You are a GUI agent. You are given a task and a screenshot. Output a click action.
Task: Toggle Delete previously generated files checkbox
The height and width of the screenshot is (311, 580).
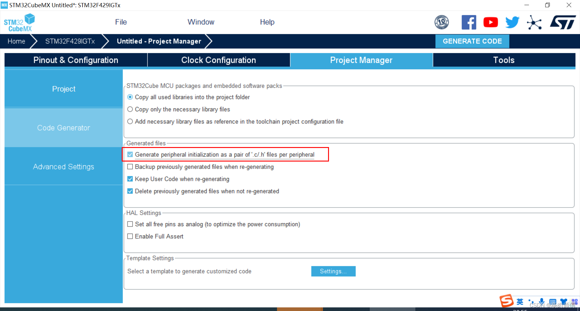click(x=130, y=191)
